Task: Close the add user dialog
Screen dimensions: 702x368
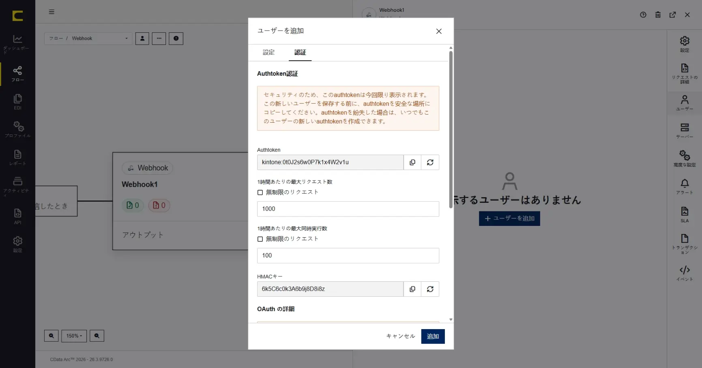Action: tap(439, 31)
